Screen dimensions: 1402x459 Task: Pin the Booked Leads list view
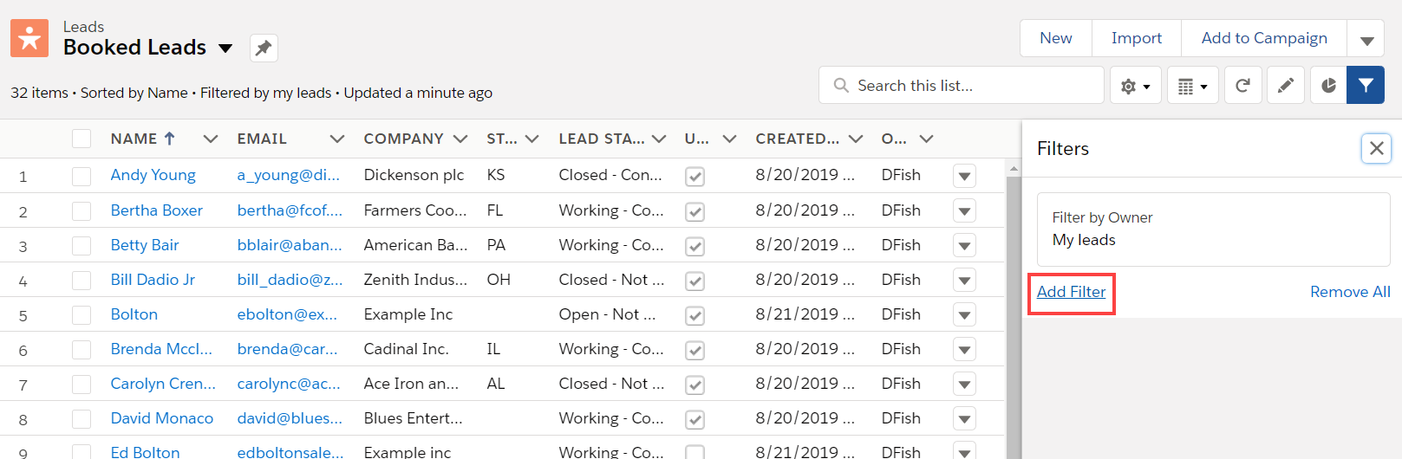[264, 48]
